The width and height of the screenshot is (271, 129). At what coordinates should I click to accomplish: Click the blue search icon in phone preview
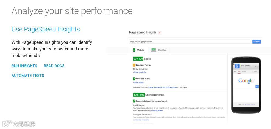[257, 87]
